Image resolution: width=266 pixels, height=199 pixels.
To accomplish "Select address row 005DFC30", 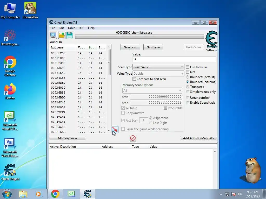I will click(78, 53).
